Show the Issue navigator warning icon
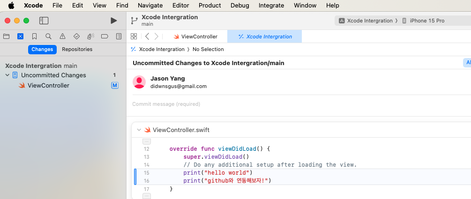 click(62, 37)
